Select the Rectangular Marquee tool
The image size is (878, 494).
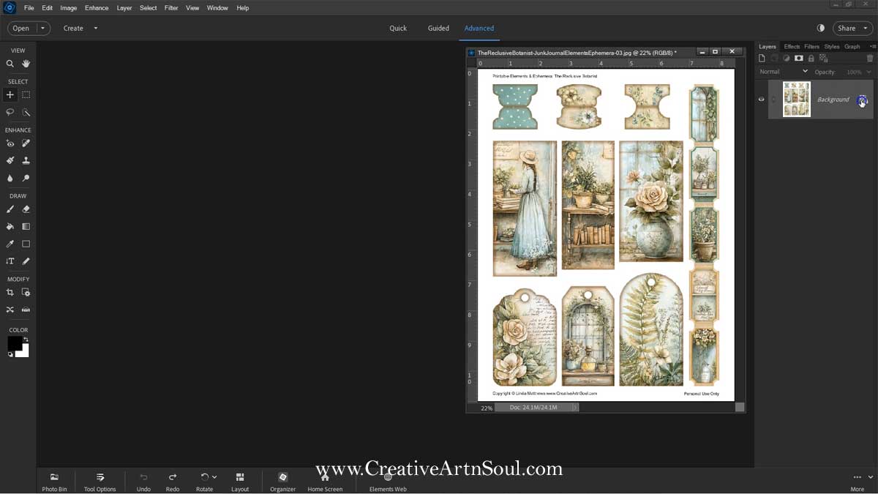coord(26,94)
